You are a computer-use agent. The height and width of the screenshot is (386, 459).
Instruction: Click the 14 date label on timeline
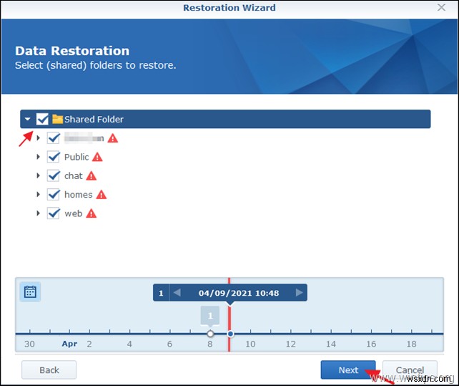[x=331, y=344]
